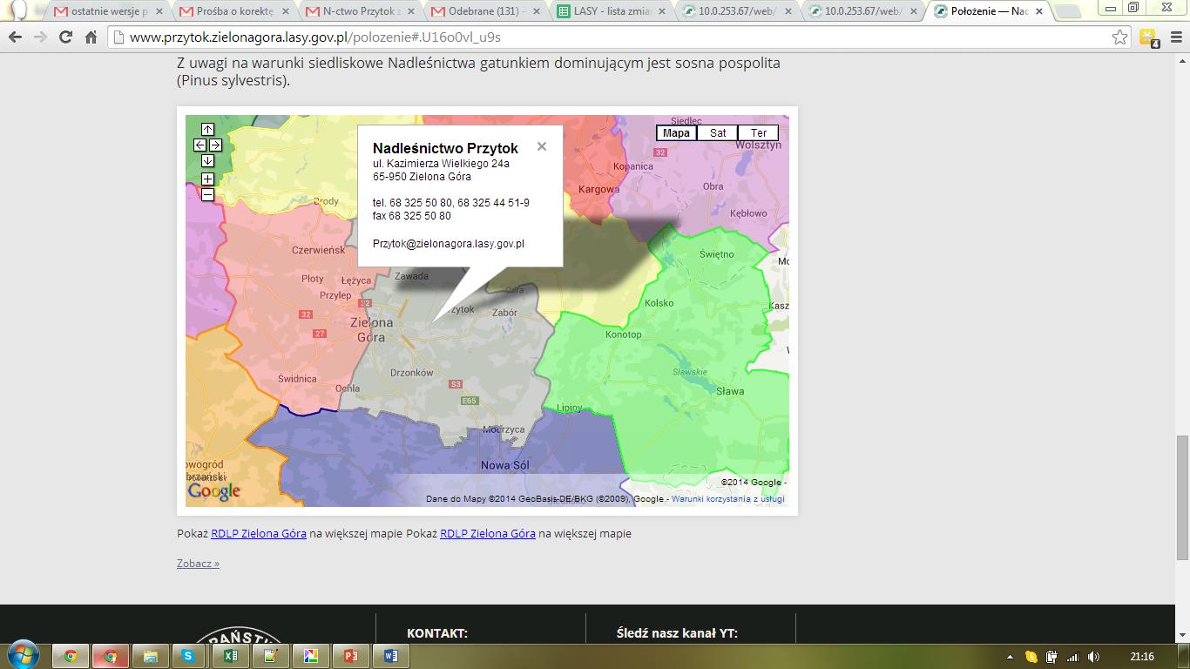The width and height of the screenshot is (1190, 669).
Task: Click 'Zielona Góra' city label on map
Action: pos(371,329)
